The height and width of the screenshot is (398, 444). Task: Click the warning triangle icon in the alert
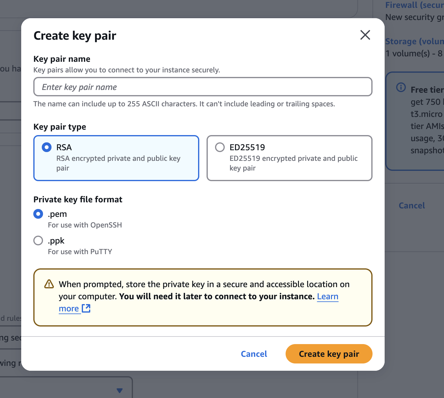tap(48, 284)
